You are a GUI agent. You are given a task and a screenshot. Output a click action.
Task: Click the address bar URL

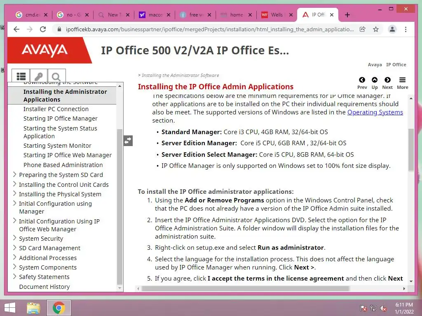coord(210,29)
